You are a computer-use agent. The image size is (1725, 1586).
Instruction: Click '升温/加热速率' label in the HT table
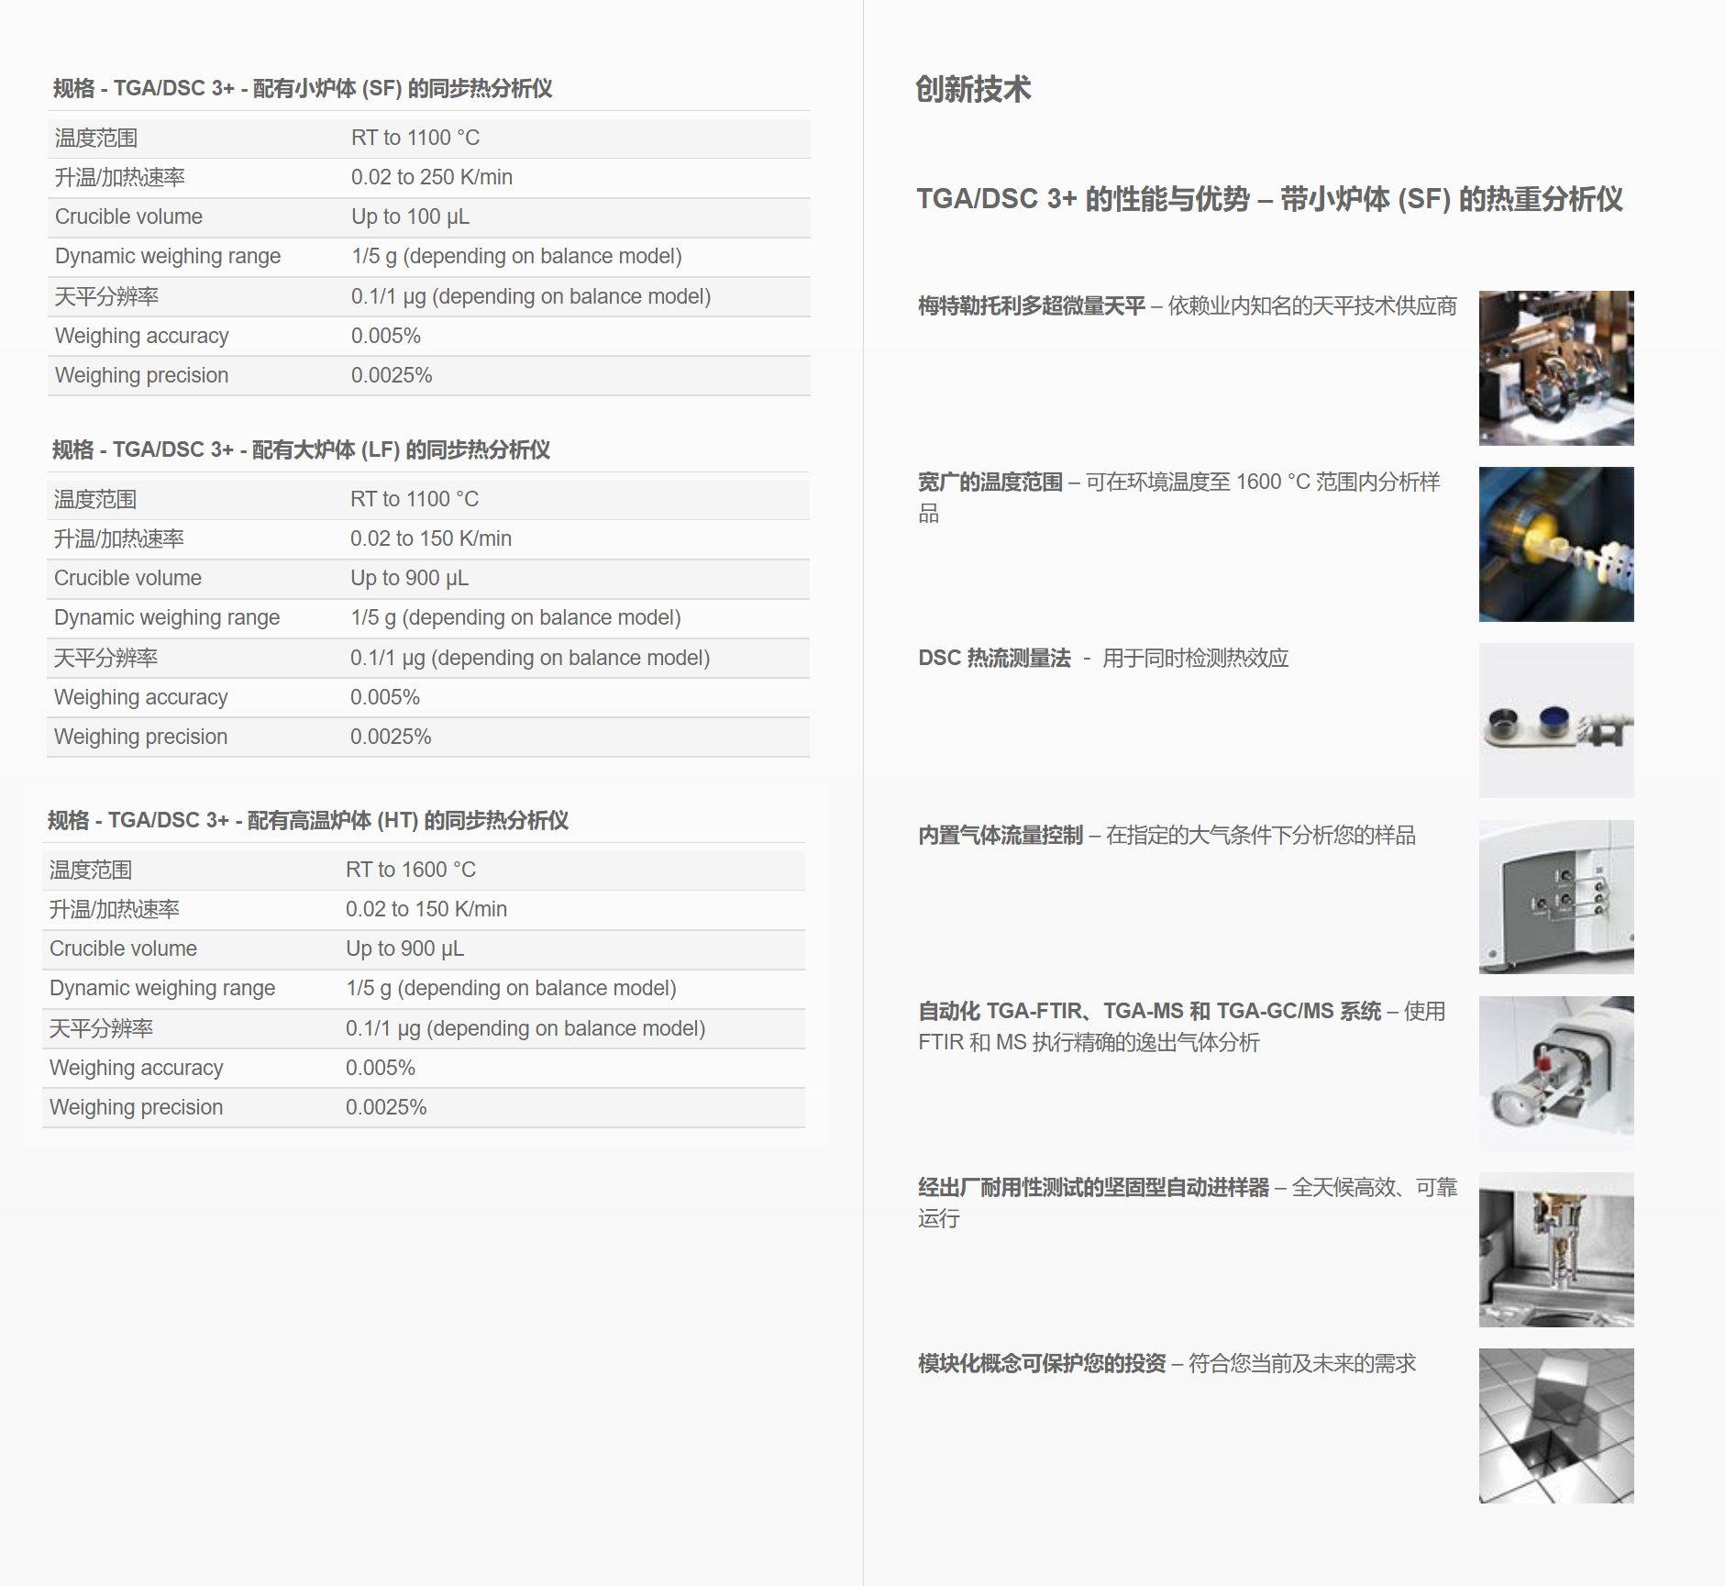point(115,909)
